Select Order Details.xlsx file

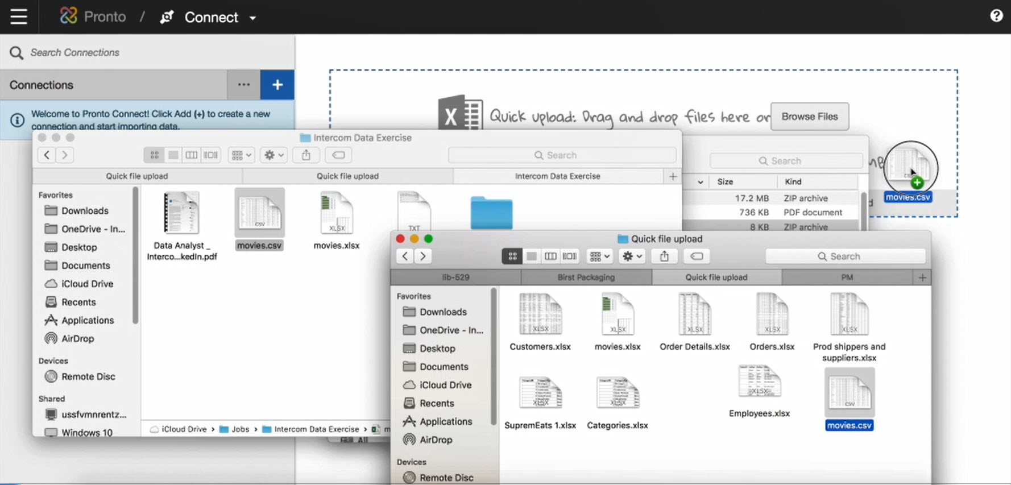(695, 322)
